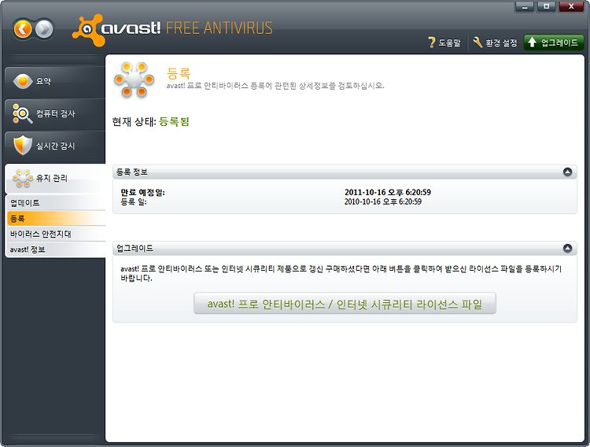The height and width of the screenshot is (447, 590).
Task: Click the eye icon for 요약
Action: (x=23, y=81)
